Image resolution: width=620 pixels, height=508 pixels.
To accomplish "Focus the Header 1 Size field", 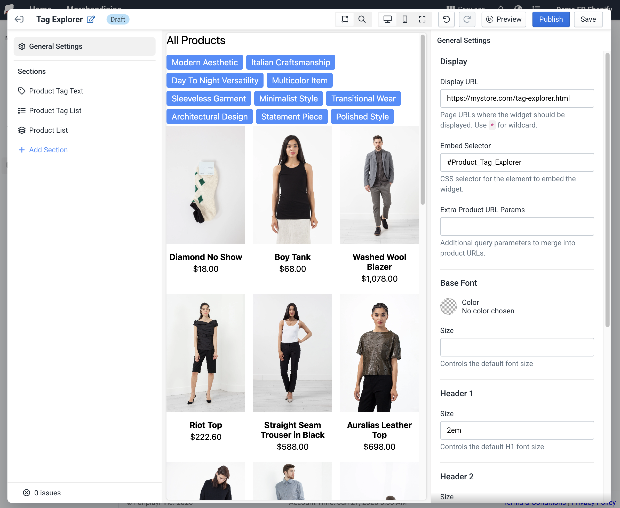I will pos(517,431).
